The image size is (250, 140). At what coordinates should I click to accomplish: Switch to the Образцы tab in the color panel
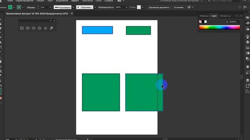tap(204, 16)
